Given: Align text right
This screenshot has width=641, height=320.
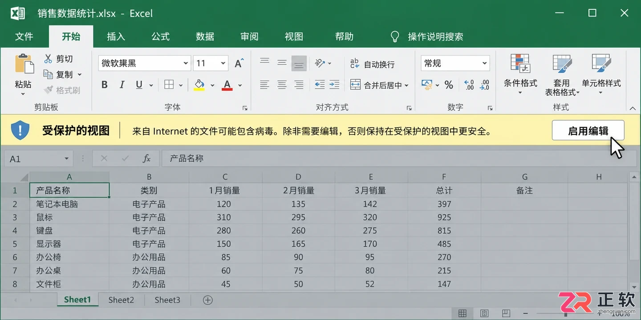Looking at the screenshot, I should [x=299, y=84].
